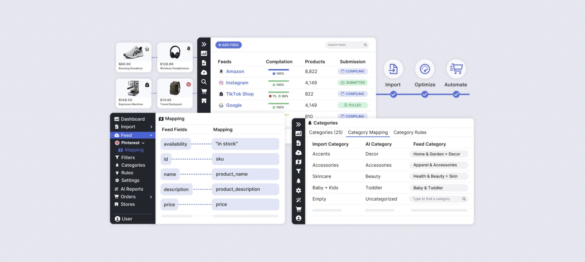Open user avatar icon in Categories sidebar

pos(299,218)
